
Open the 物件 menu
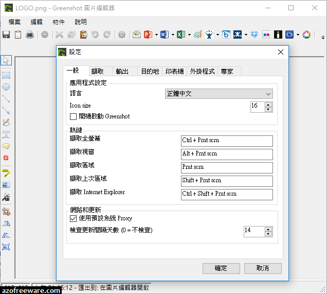[59, 22]
